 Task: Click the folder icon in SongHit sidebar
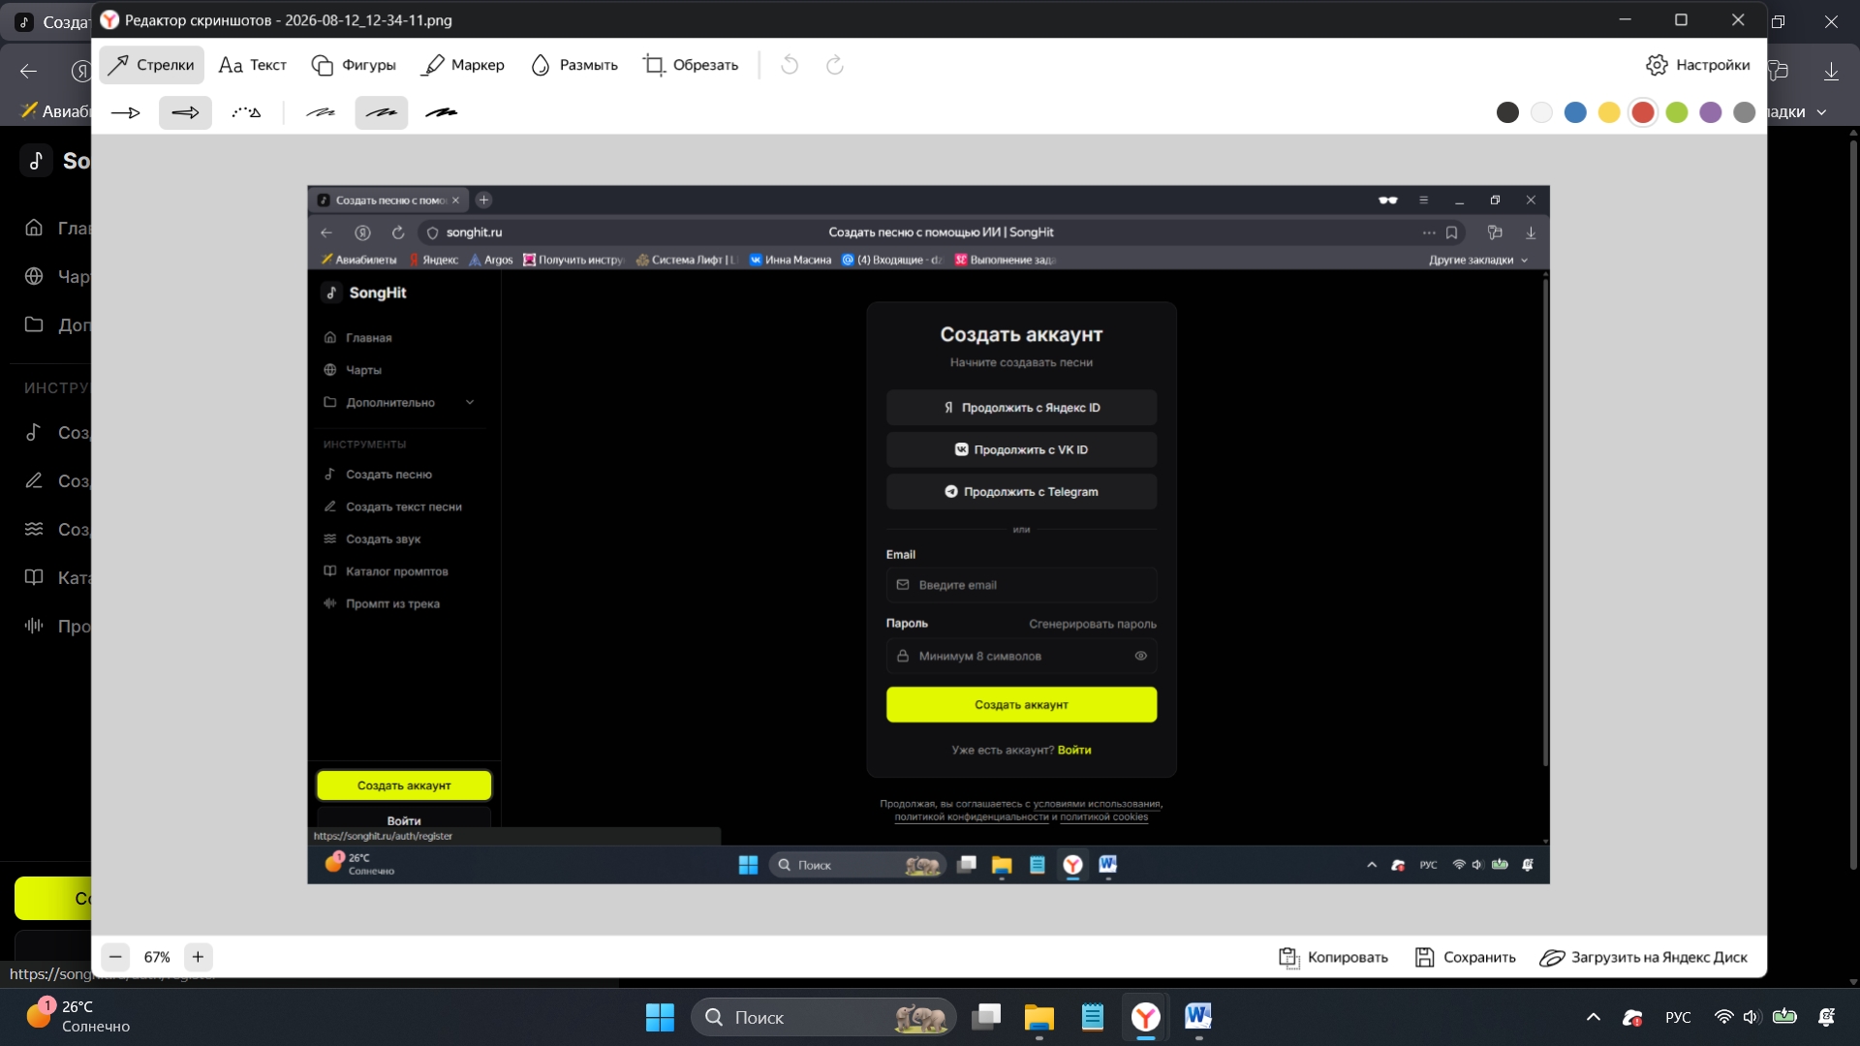coord(34,324)
